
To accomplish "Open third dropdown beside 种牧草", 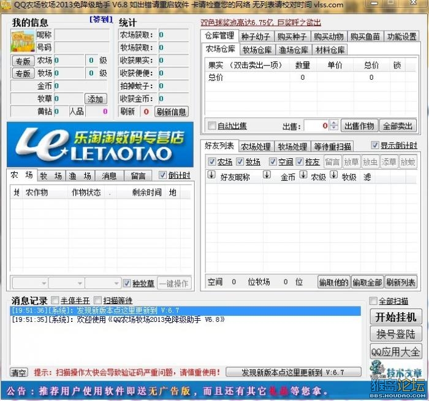I will [102, 283].
